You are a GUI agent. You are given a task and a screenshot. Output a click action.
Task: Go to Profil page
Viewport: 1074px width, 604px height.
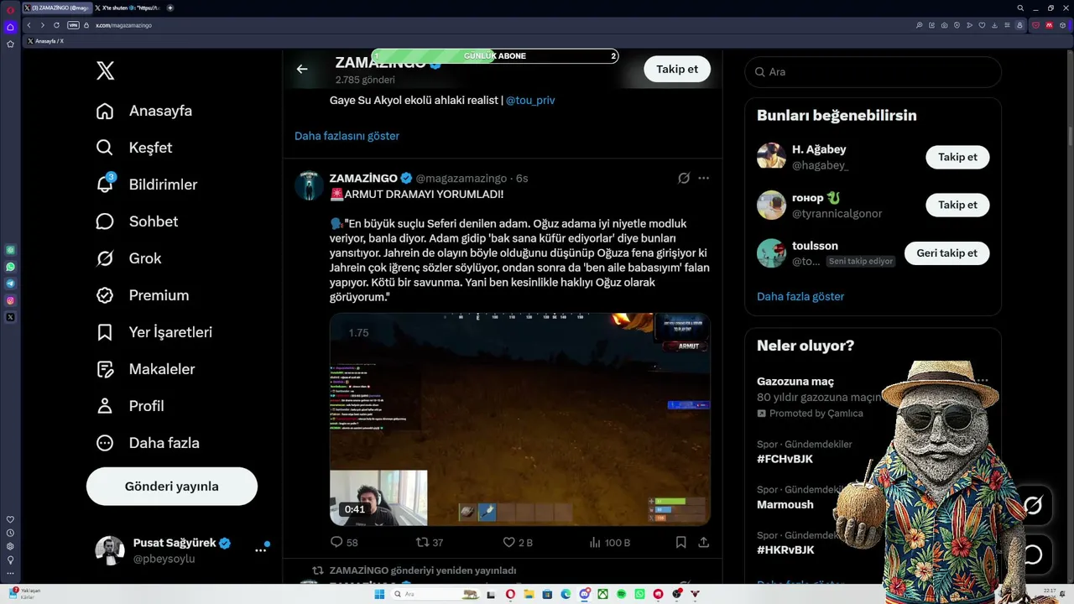click(x=130, y=406)
